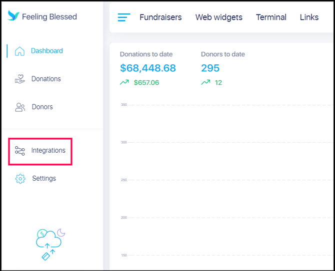Click the Donations to date label

(146, 54)
